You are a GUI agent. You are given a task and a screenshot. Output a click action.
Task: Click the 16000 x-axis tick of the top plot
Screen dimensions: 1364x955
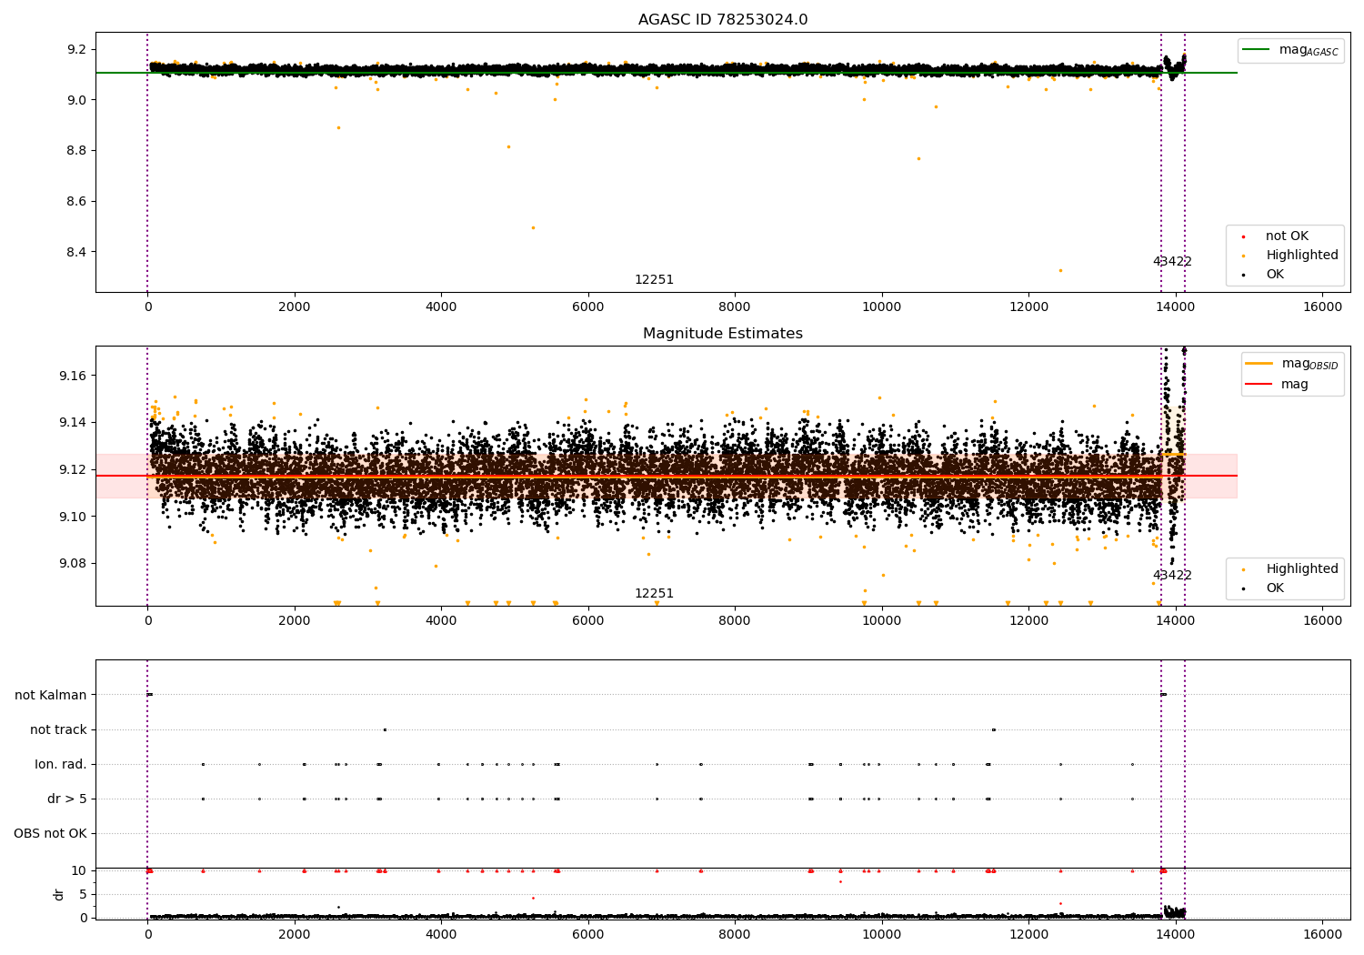1322,307
